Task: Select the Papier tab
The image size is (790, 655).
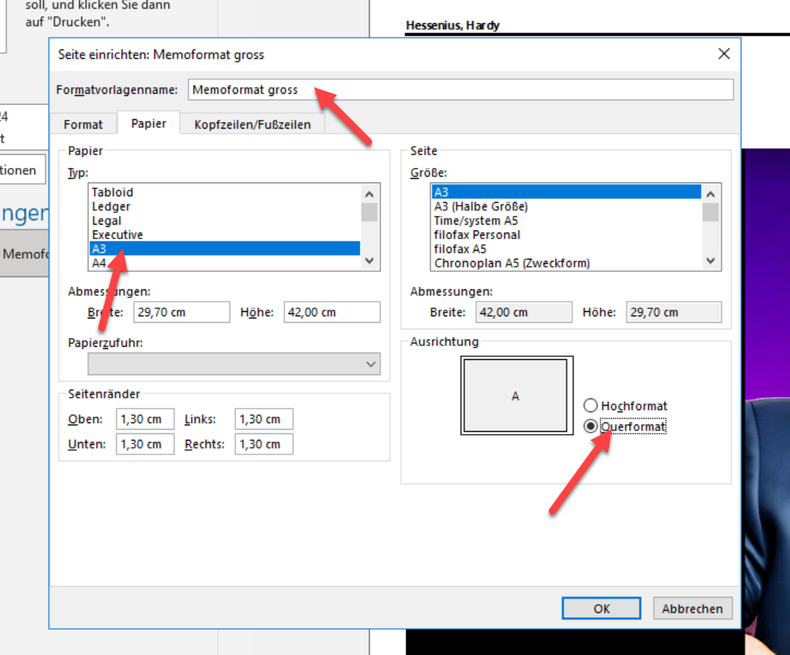Action: tap(149, 124)
